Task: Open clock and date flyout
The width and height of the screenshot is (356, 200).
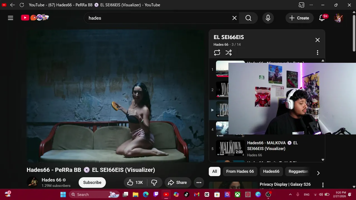Action: point(341,194)
